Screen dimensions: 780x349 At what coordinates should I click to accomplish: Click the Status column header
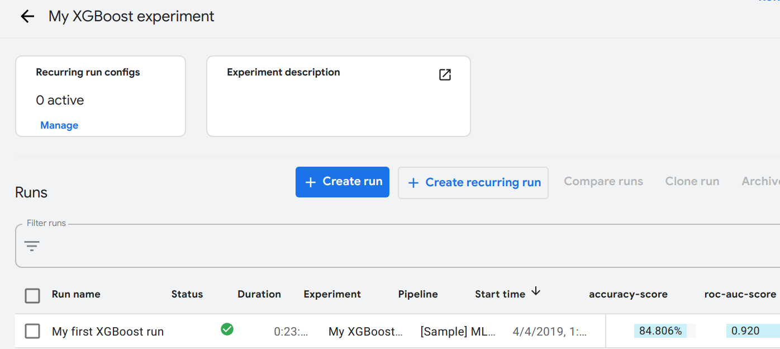point(187,294)
